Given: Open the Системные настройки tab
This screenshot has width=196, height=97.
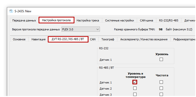Looking at the screenshot, I should pos(119,20).
